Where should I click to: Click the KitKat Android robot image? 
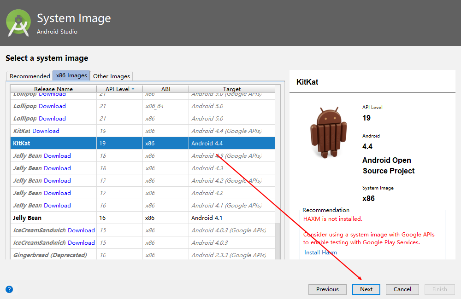coord(329,132)
